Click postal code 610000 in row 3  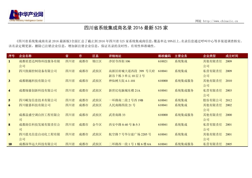pos(163,81)
